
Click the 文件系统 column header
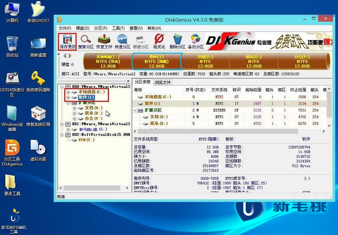click(219, 90)
